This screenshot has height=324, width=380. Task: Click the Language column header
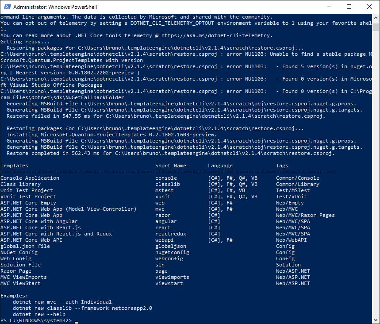point(220,166)
